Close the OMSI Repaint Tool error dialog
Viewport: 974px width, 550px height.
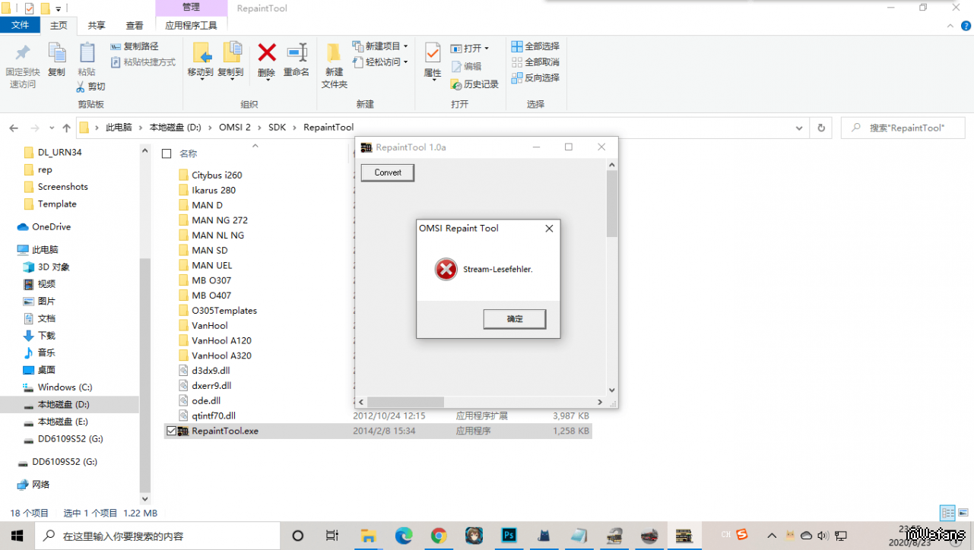click(x=549, y=228)
